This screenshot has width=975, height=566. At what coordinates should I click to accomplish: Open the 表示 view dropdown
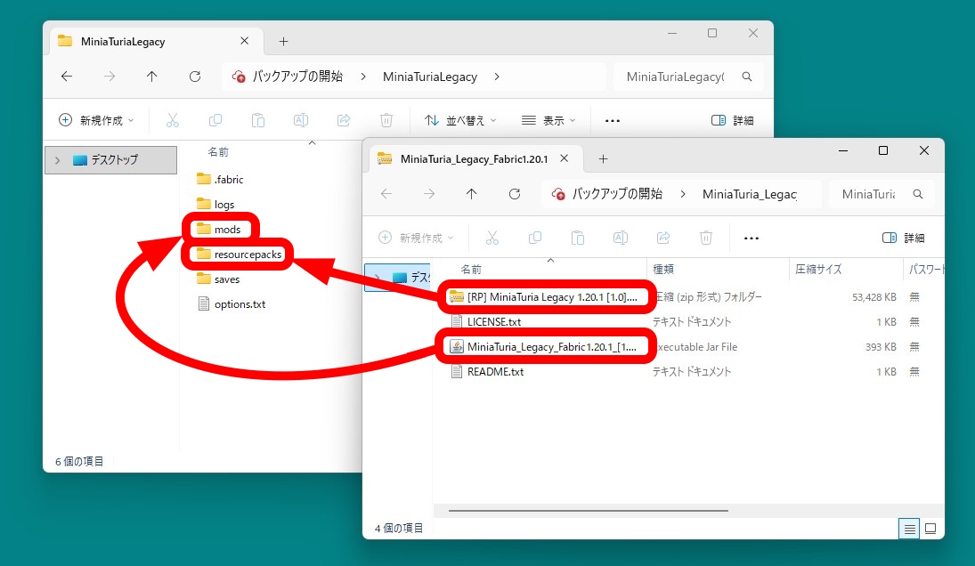click(548, 120)
